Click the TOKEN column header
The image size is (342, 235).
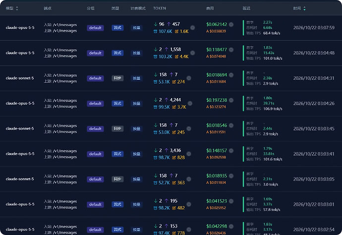[160, 8]
